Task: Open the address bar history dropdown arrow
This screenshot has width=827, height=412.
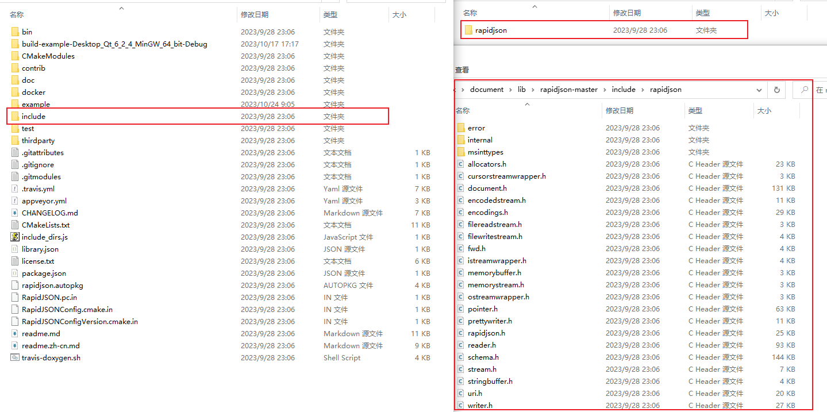Action: [x=759, y=90]
